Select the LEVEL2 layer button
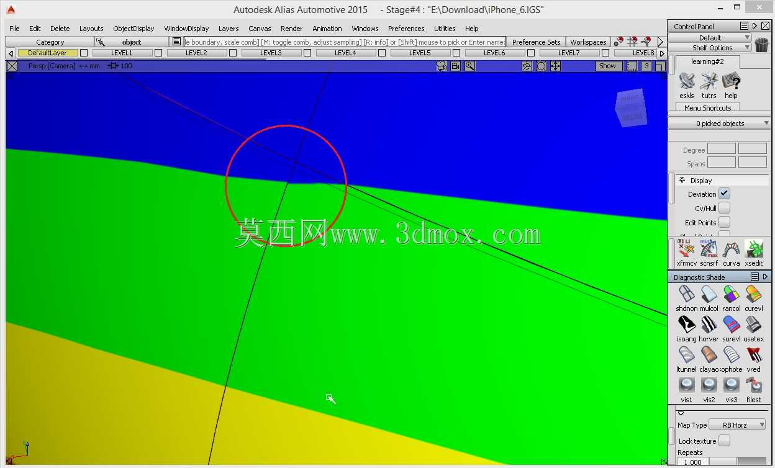Viewport: 775px width, 468px height. click(x=196, y=53)
